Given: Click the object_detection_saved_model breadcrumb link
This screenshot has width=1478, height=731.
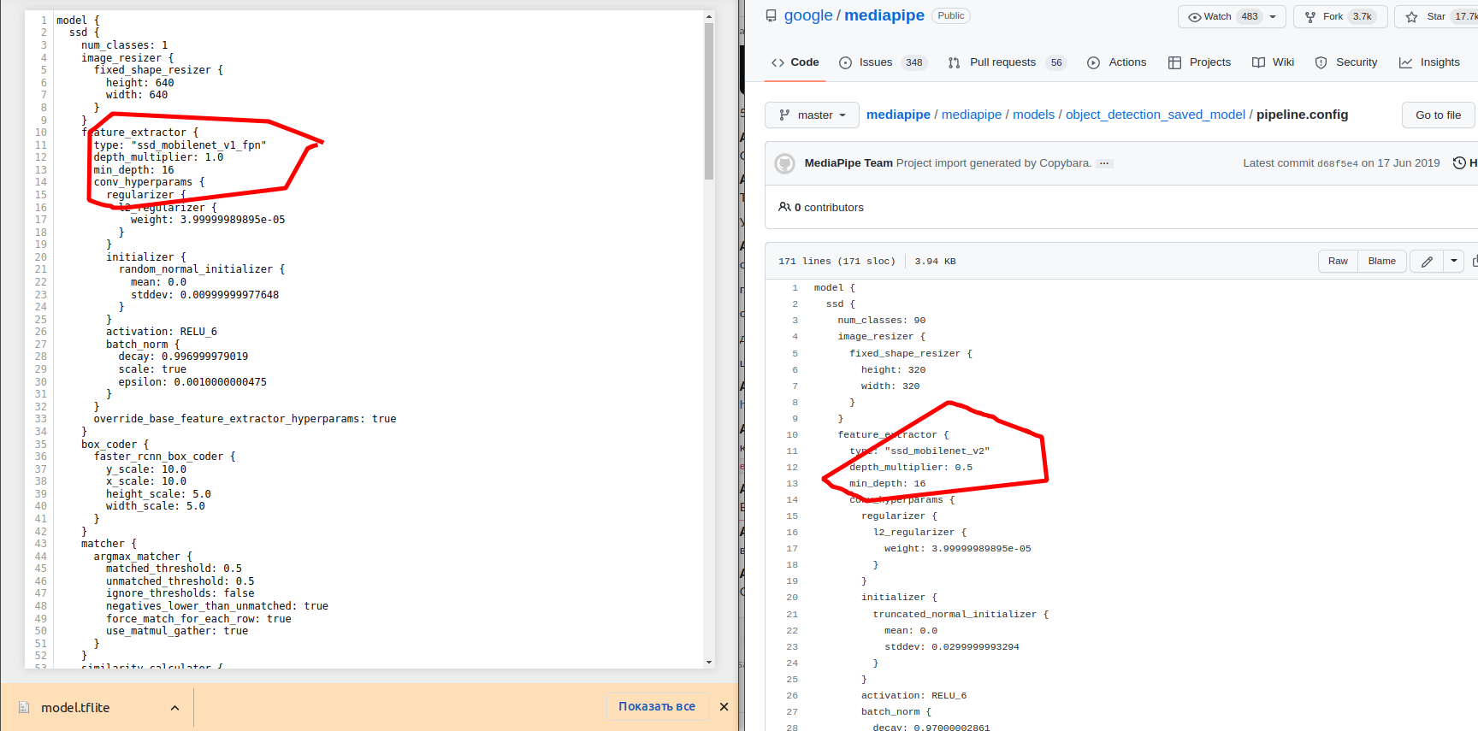Looking at the screenshot, I should 1156,115.
